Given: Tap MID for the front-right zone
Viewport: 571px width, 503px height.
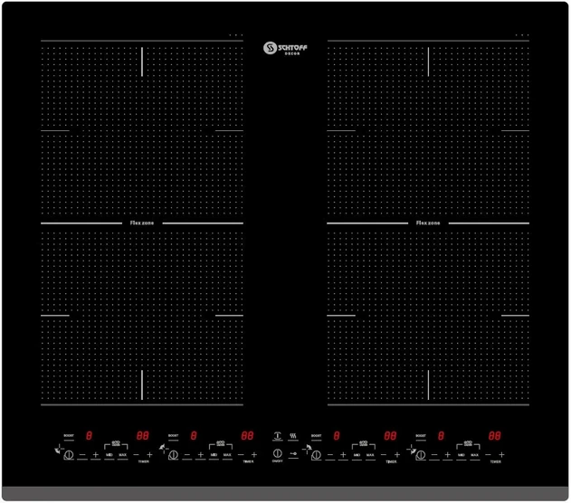Looking at the screenshot, I should pyautogui.click(x=461, y=455).
